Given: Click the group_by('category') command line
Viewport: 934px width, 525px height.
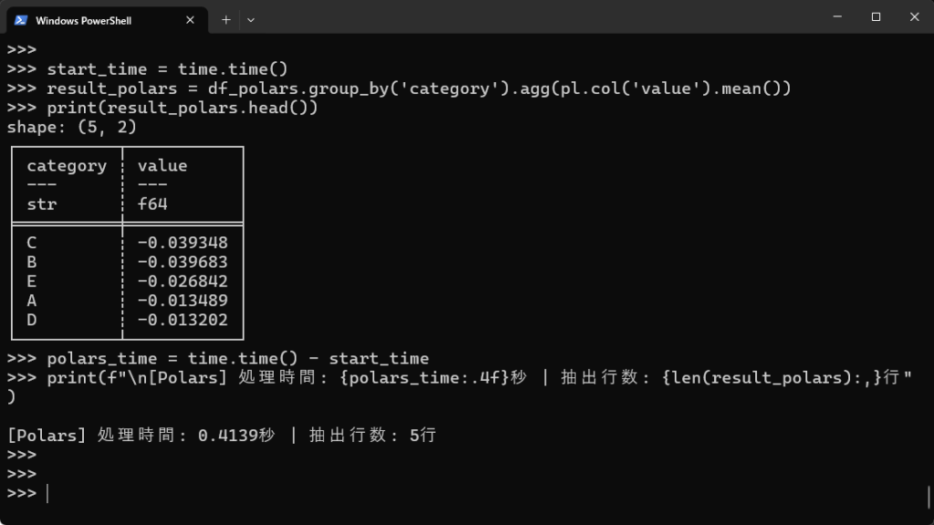Looking at the screenshot, I should [419, 88].
